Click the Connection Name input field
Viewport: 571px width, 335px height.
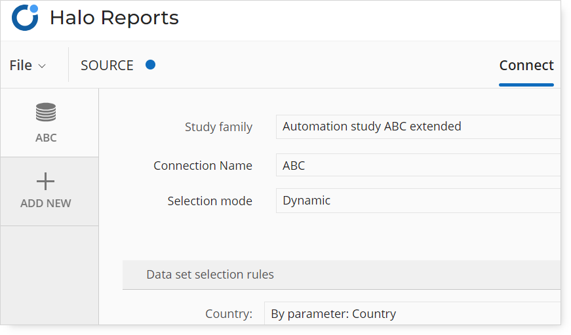(x=418, y=165)
